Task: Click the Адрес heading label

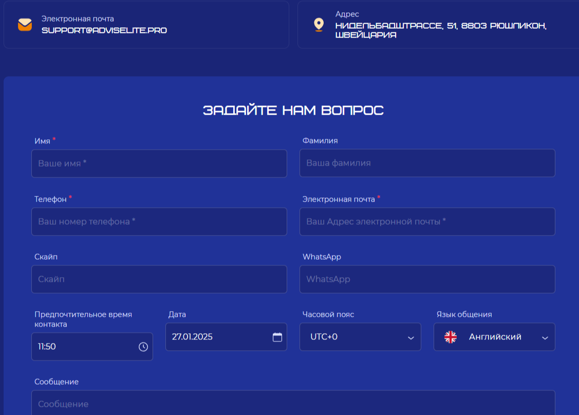Action: point(347,14)
